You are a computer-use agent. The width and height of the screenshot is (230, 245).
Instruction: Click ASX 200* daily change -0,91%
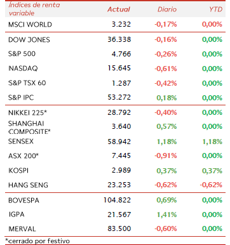pyautogui.click(x=166, y=156)
